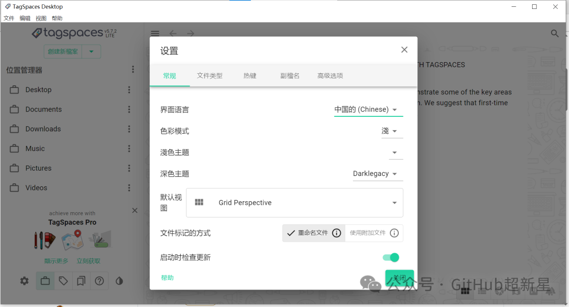569x307 pixels.
Task: Go forward with right arrow
Action: point(191,33)
